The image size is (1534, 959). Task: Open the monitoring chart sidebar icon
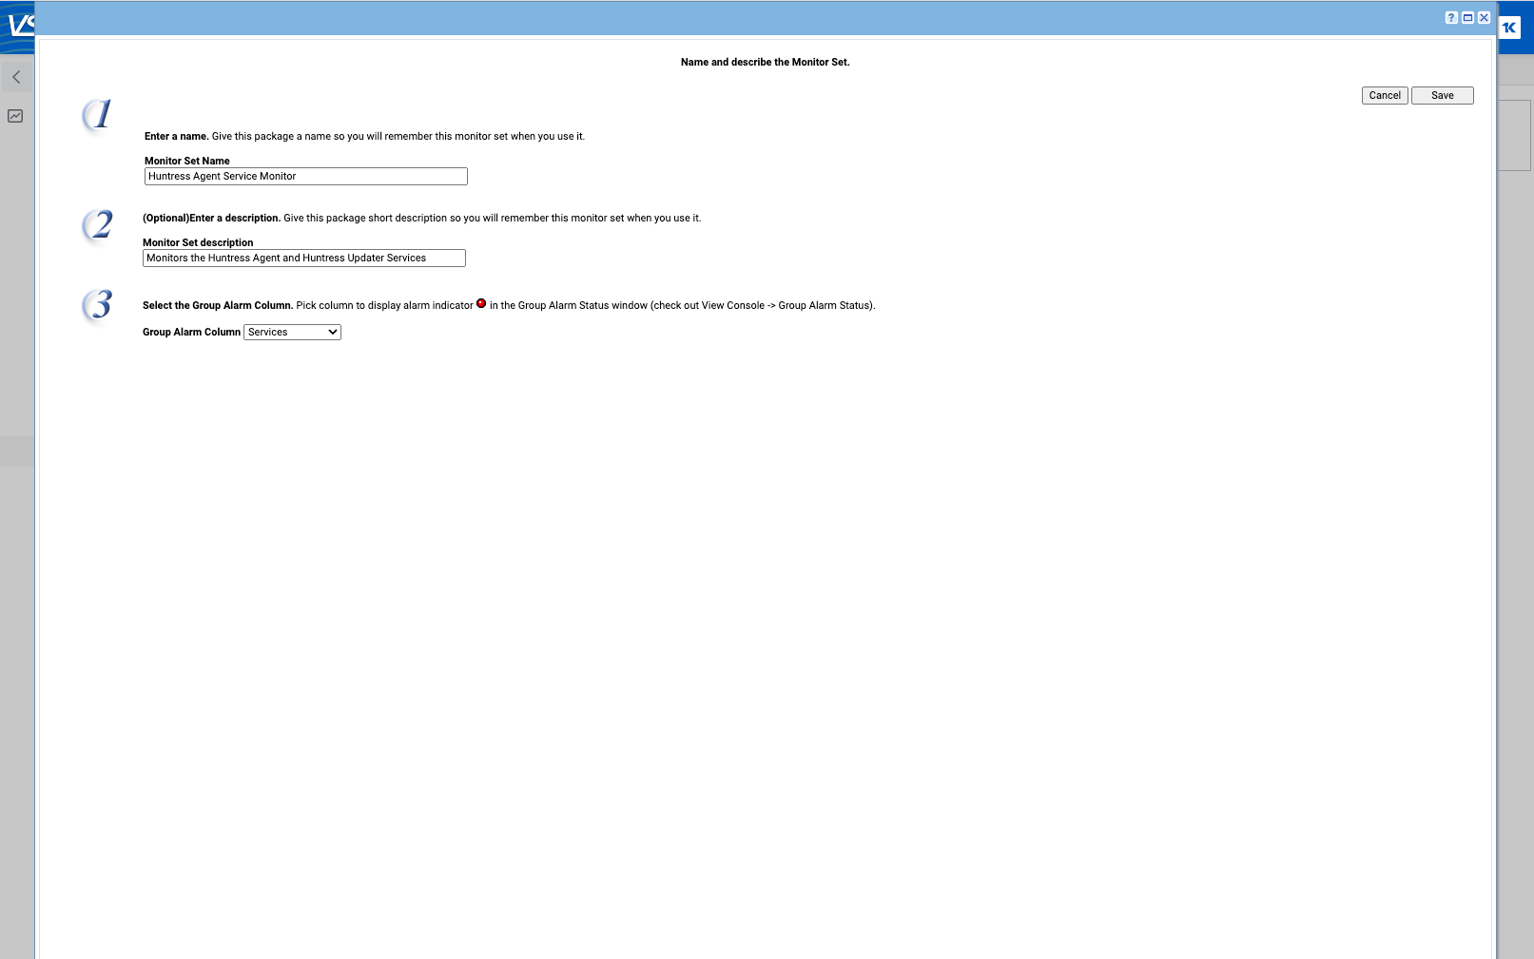coord(15,116)
